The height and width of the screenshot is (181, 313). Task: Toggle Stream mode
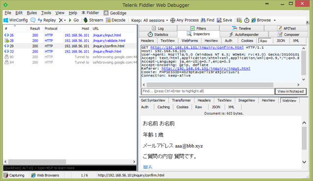point(93,20)
